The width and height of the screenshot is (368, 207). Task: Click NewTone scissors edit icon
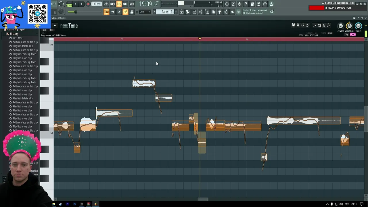pyautogui.click(x=298, y=25)
